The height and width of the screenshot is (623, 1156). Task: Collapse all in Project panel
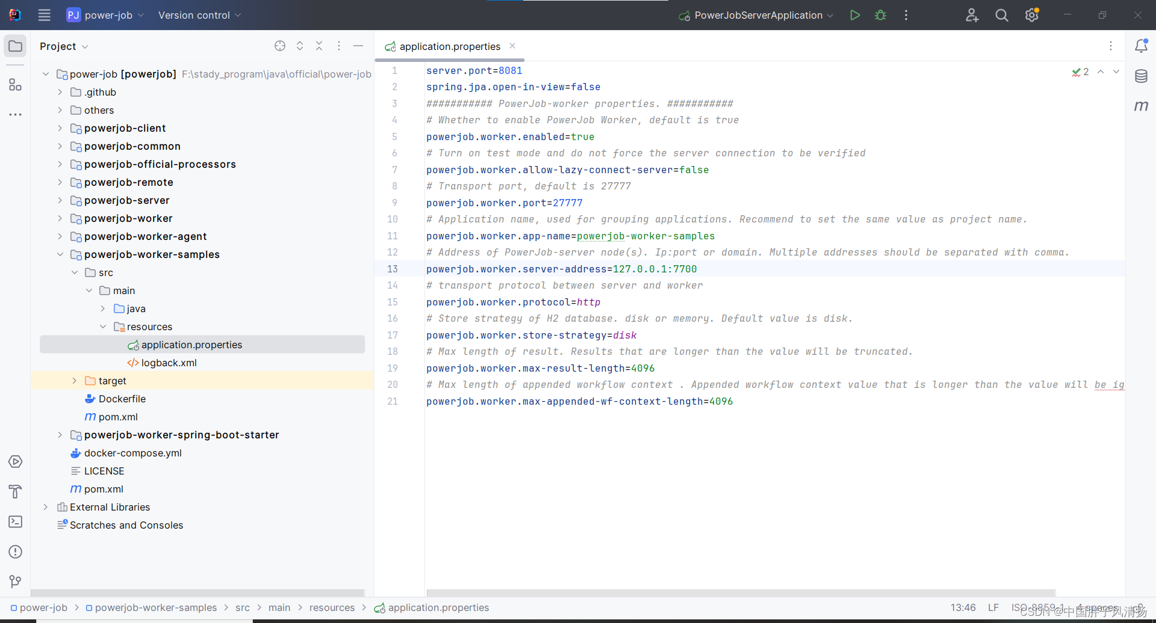tap(319, 46)
